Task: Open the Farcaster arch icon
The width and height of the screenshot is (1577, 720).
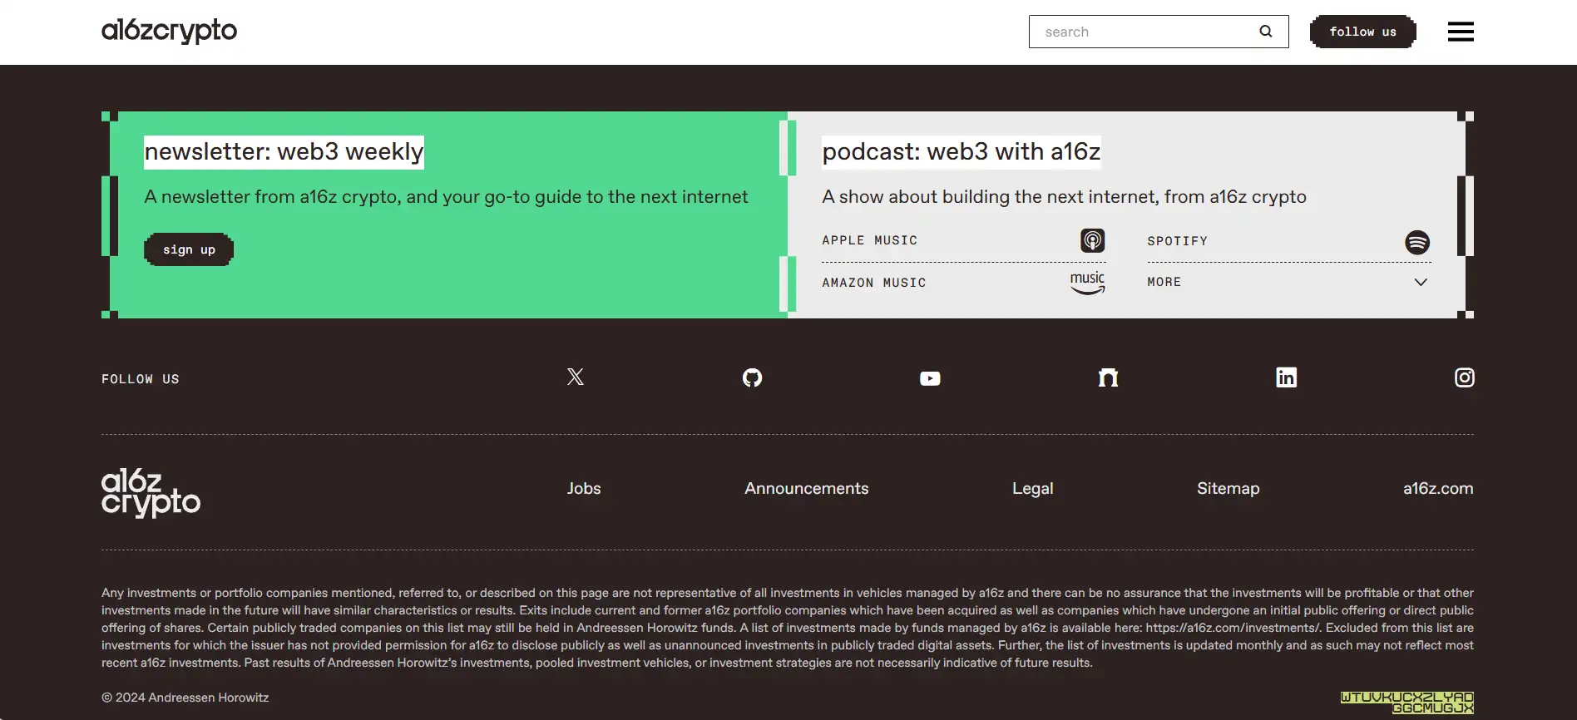Action: click(x=1108, y=378)
